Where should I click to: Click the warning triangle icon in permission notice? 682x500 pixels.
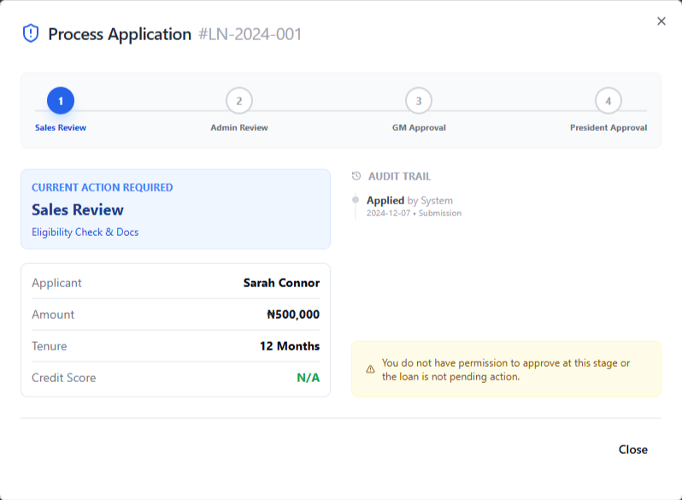[370, 369]
